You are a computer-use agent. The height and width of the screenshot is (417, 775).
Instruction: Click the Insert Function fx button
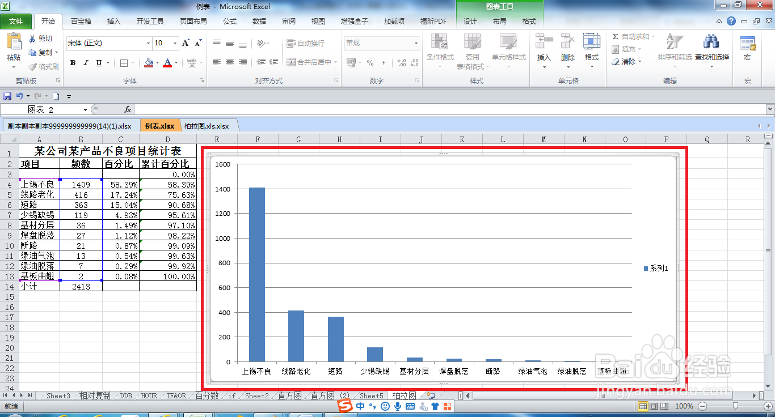pos(128,109)
